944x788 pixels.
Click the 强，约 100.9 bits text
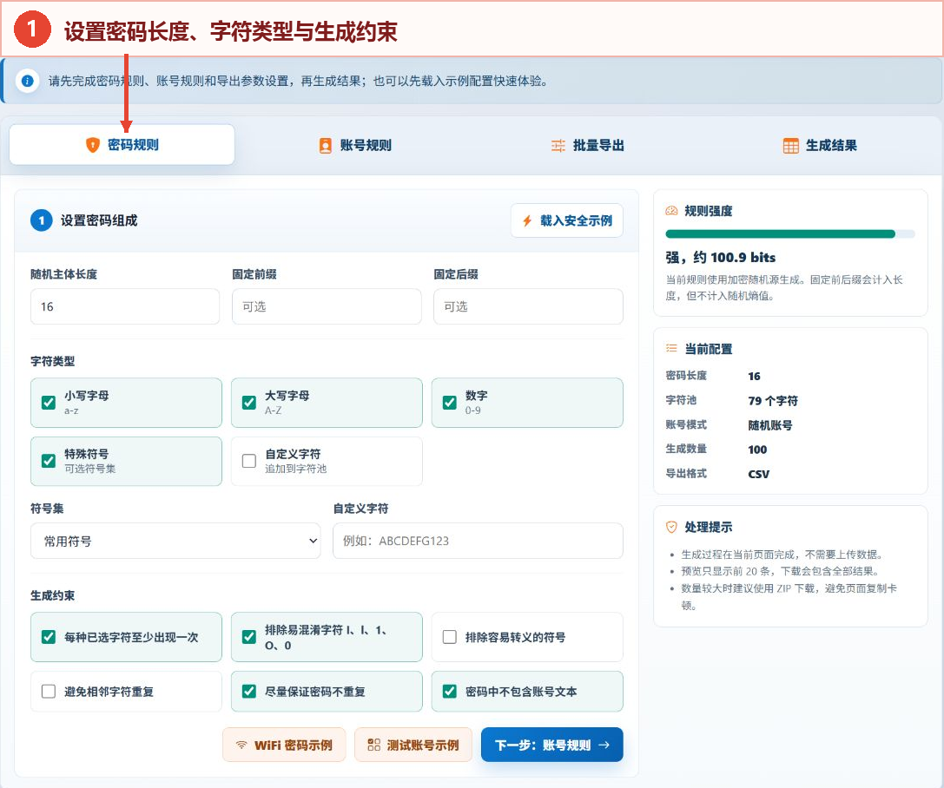[x=721, y=258]
